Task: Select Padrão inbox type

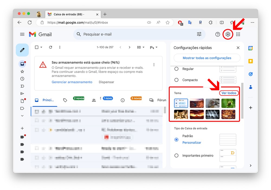Action: (x=176, y=139)
